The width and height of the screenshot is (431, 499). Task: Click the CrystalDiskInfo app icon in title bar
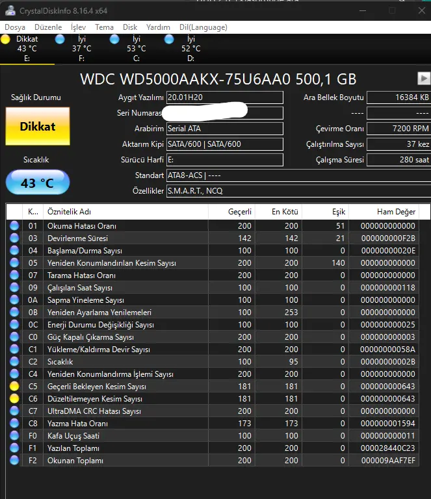click(10, 11)
